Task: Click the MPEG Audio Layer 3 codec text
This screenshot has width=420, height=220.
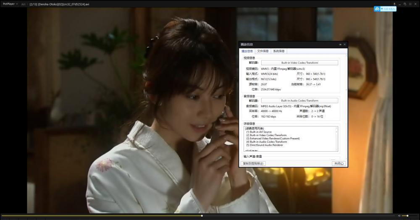Action: (296, 106)
